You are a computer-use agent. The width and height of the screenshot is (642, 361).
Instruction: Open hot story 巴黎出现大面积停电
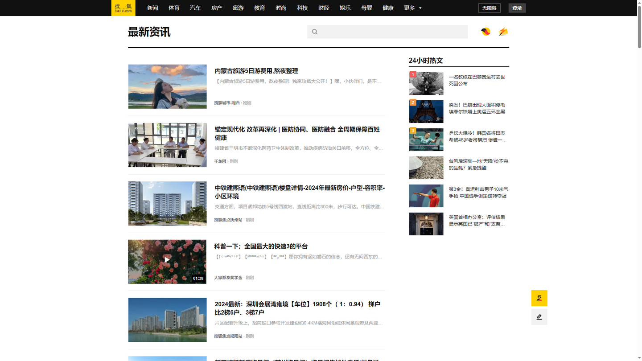click(x=477, y=108)
